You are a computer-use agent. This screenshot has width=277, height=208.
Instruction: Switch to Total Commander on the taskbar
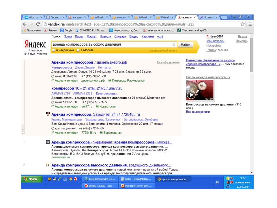[100, 179]
